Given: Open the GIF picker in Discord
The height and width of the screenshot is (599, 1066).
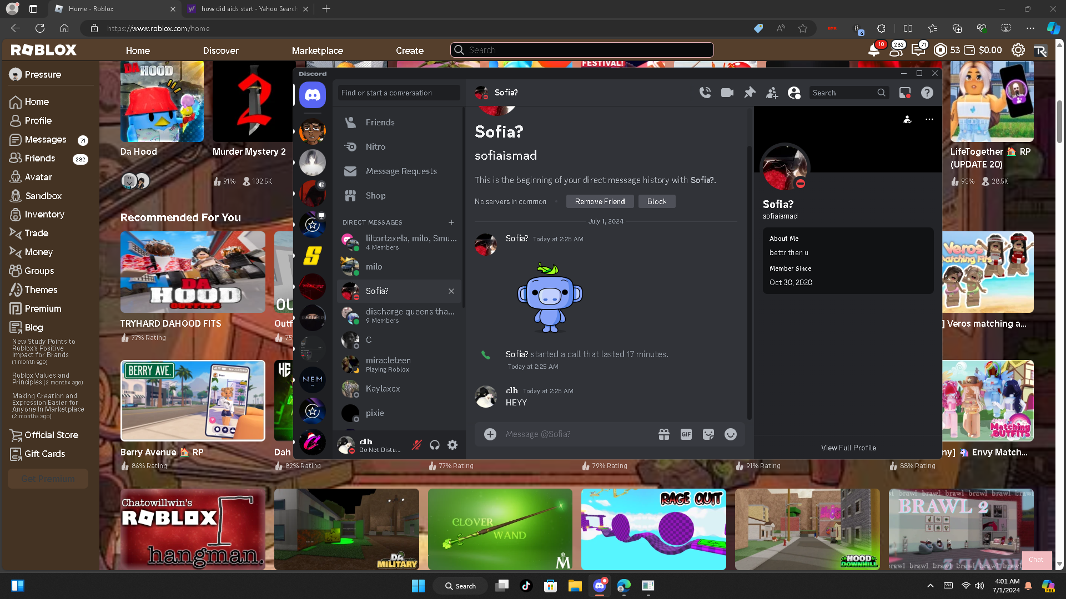Looking at the screenshot, I should [x=686, y=434].
